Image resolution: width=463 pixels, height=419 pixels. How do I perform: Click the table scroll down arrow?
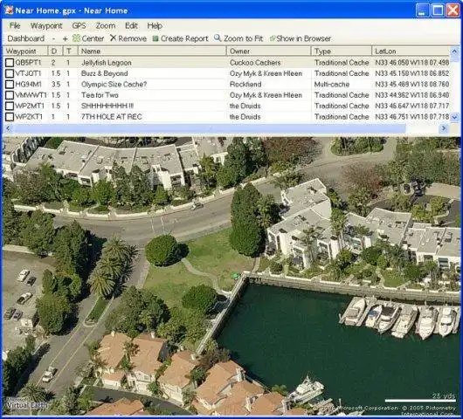(x=454, y=117)
